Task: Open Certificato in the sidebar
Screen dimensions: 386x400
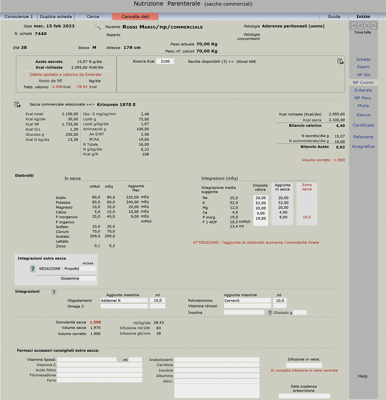Action: [363, 125]
